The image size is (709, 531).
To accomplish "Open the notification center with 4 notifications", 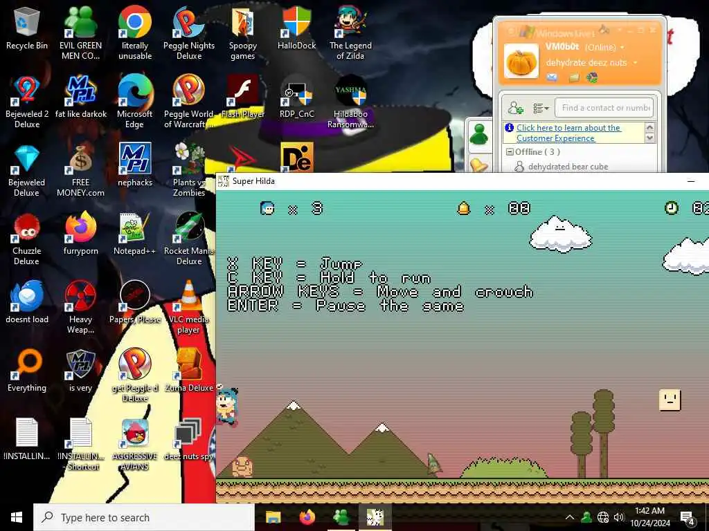I will pos(688,517).
